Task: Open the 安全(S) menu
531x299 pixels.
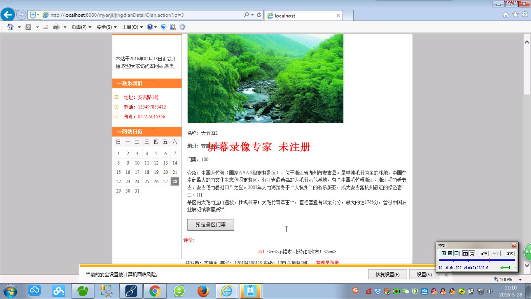Action: click(106, 27)
